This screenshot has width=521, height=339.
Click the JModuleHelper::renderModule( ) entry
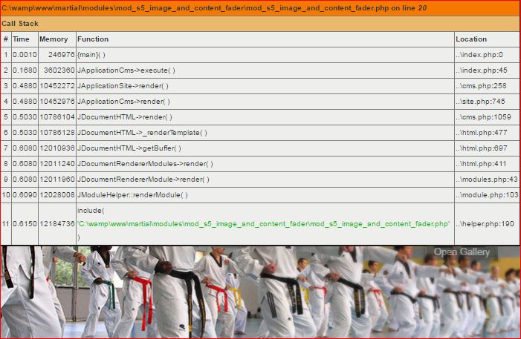tap(132, 195)
